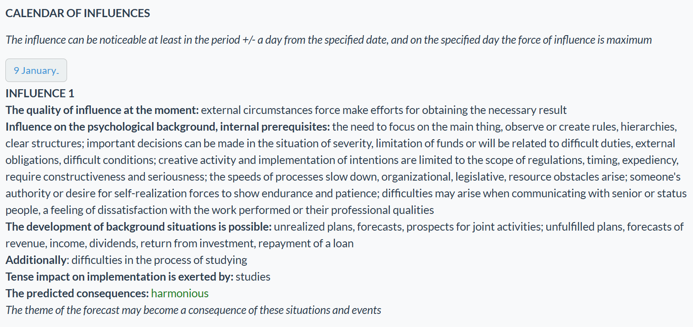693x327 pixels.
Task: Click "The quality of influence at the moment" label
Action: 102,110
